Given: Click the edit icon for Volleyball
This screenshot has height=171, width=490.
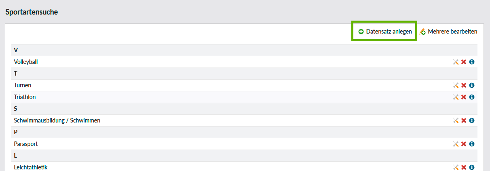Looking at the screenshot, I should tap(456, 62).
